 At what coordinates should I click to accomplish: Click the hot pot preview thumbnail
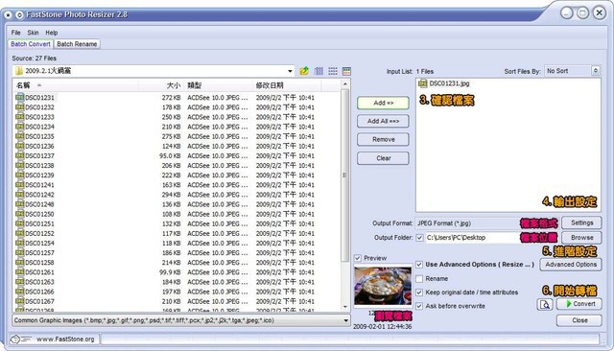coord(383,286)
